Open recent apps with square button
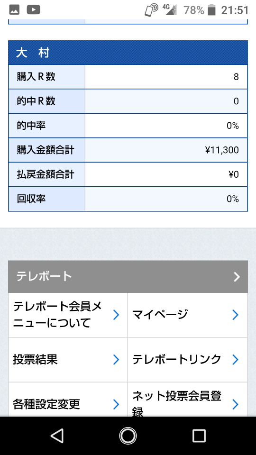The width and height of the screenshot is (256, 455). click(x=199, y=436)
